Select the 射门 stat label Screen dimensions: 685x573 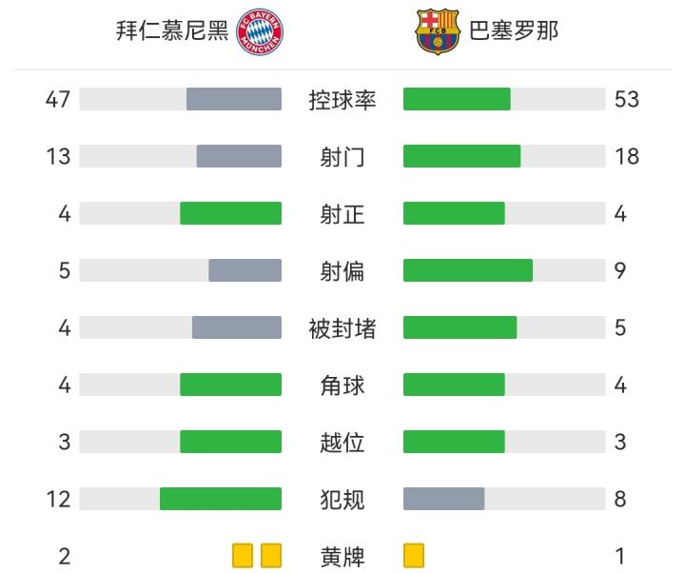[x=342, y=156]
